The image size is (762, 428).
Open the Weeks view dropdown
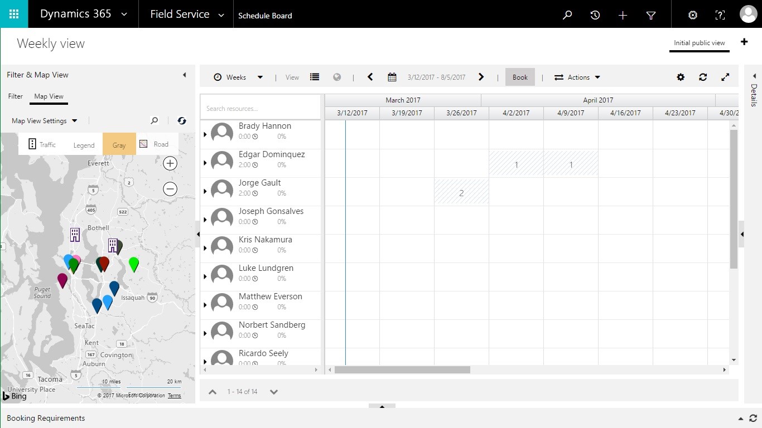point(238,77)
